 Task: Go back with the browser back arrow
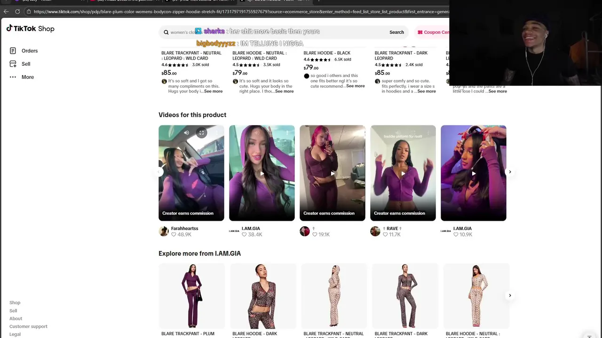6,11
